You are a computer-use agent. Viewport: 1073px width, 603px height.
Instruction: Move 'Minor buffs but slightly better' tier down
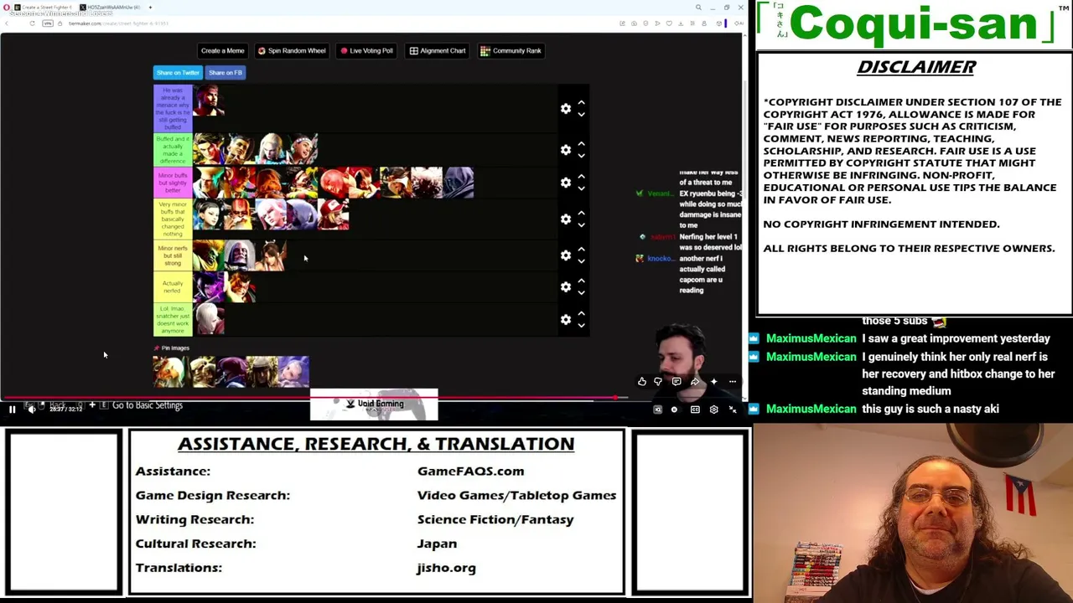pyautogui.click(x=581, y=188)
